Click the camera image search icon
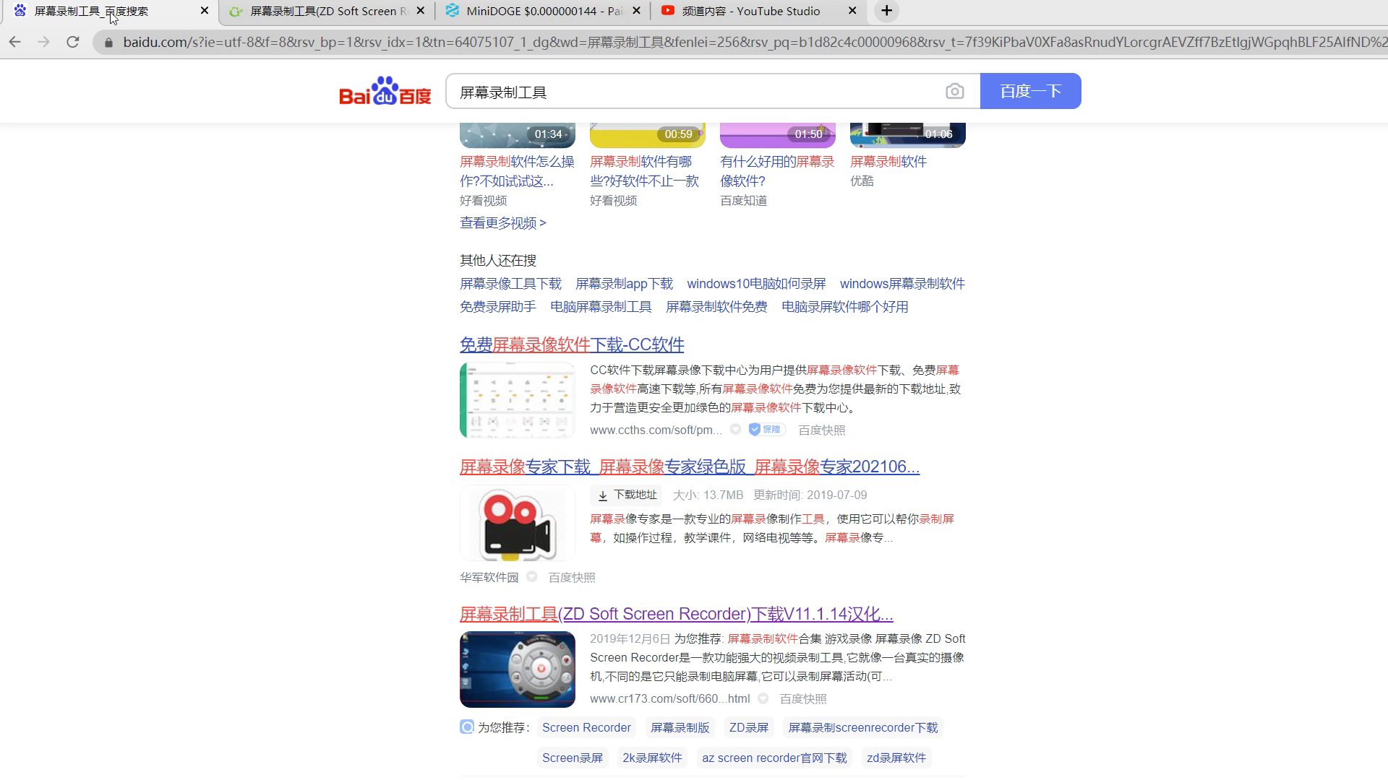The height and width of the screenshot is (780, 1388). tap(954, 91)
